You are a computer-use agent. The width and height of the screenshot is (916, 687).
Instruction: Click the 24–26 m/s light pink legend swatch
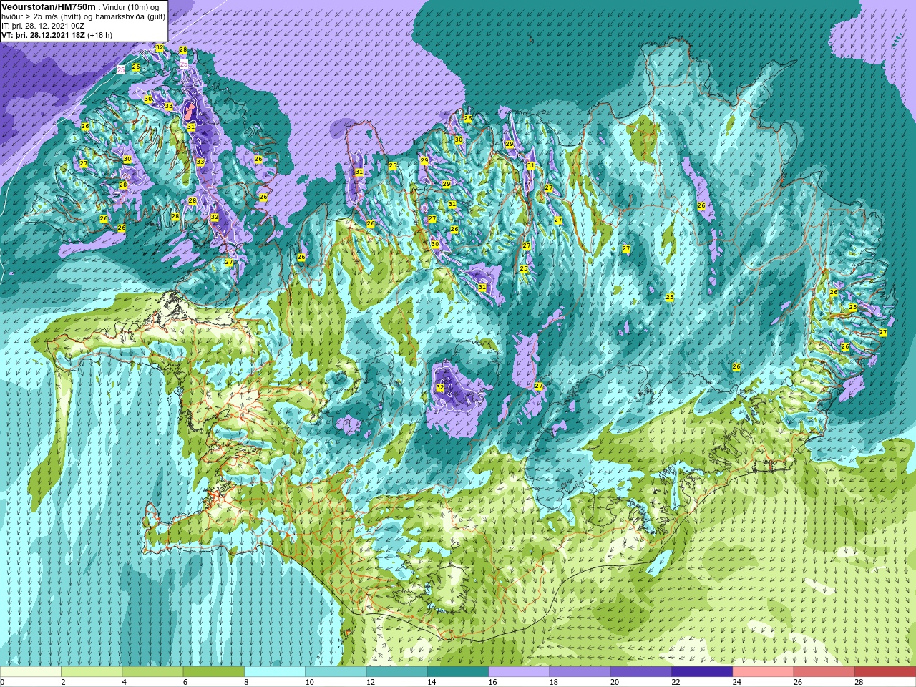[763, 672]
